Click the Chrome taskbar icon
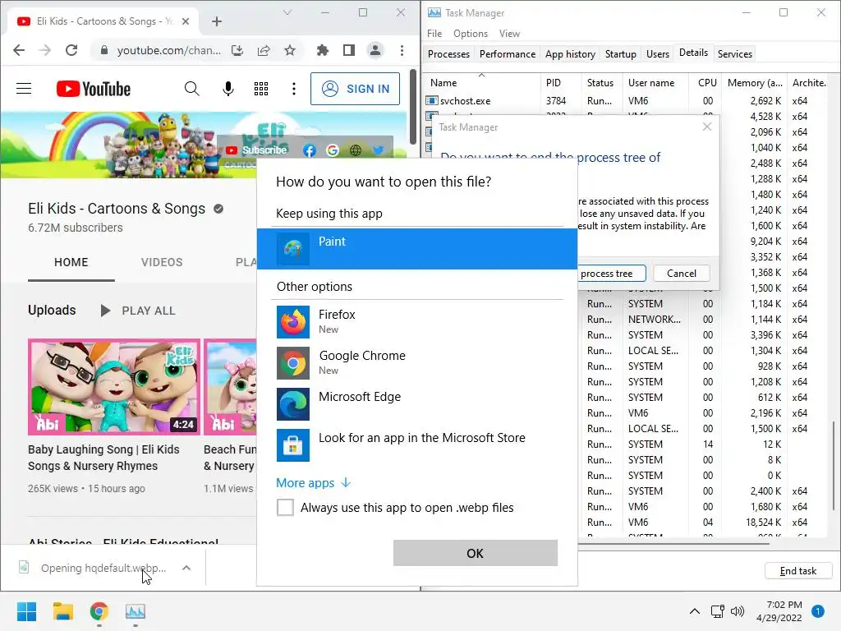This screenshot has height=631, width=841. click(x=99, y=611)
